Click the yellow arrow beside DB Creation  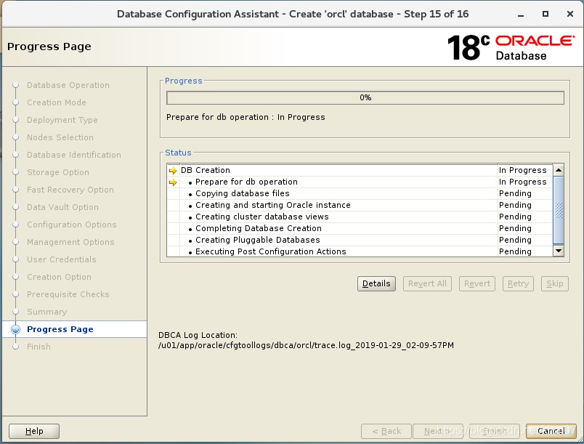[x=173, y=171]
